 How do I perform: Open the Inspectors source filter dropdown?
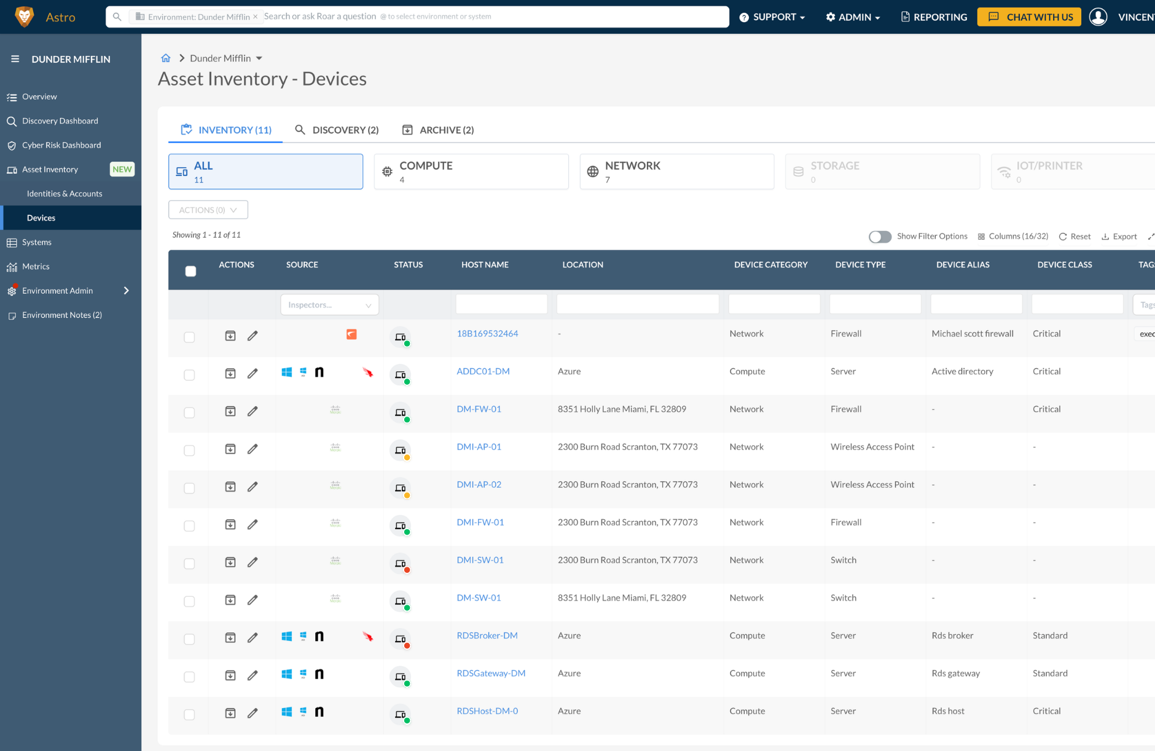click(330, 305)
